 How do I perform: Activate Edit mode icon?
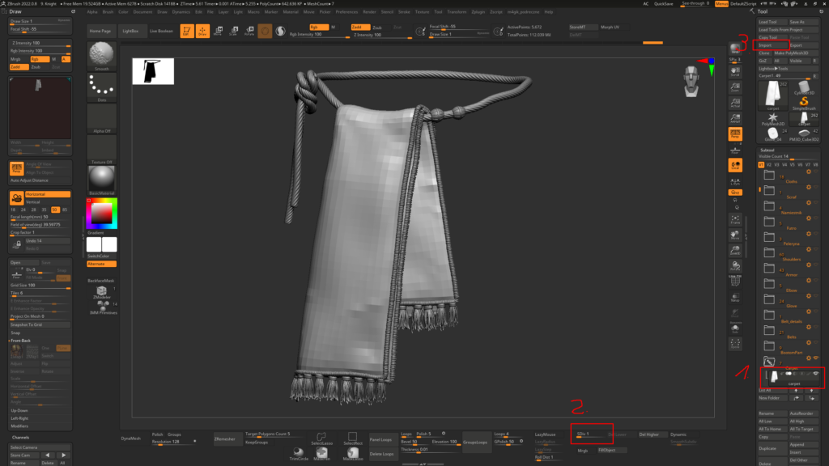[x=186, y=32]
